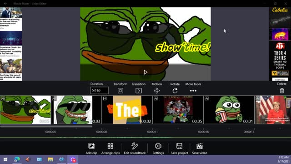Click the Duration 5.0 (s) field
The height and width of the screenshot is (164, 291).
(x=100, y=90)
